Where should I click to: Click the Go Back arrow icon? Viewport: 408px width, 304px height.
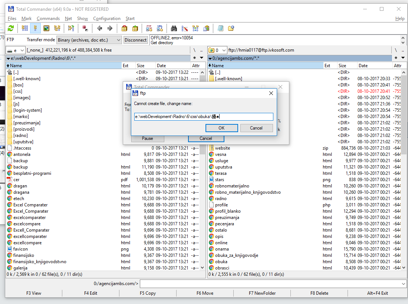99,28
